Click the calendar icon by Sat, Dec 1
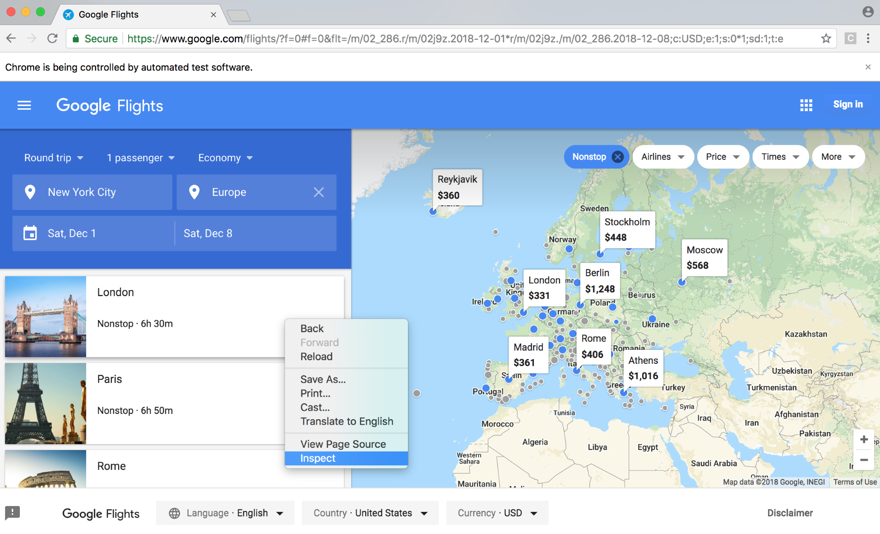Viewport: 880px width, 534px height. (30, 233)
